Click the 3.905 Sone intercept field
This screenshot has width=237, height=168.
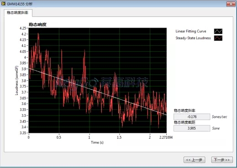[x=192, y=128]
